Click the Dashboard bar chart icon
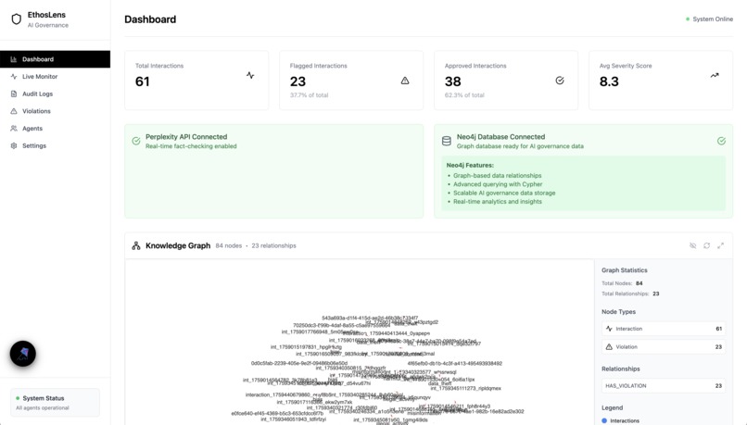The image size is (747, 425). click(x=14, y=59)
